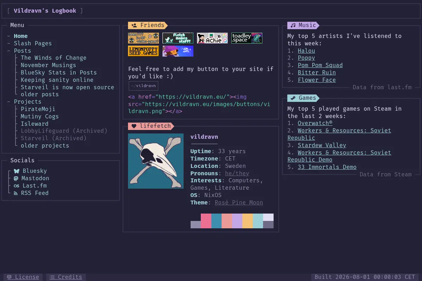Select Posts in the menu
This screenshot has height=281, width=422.
[23, 51]
